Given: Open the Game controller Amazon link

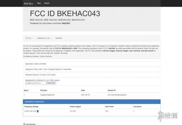Looking at the screenshot, I should coord(46,56).
